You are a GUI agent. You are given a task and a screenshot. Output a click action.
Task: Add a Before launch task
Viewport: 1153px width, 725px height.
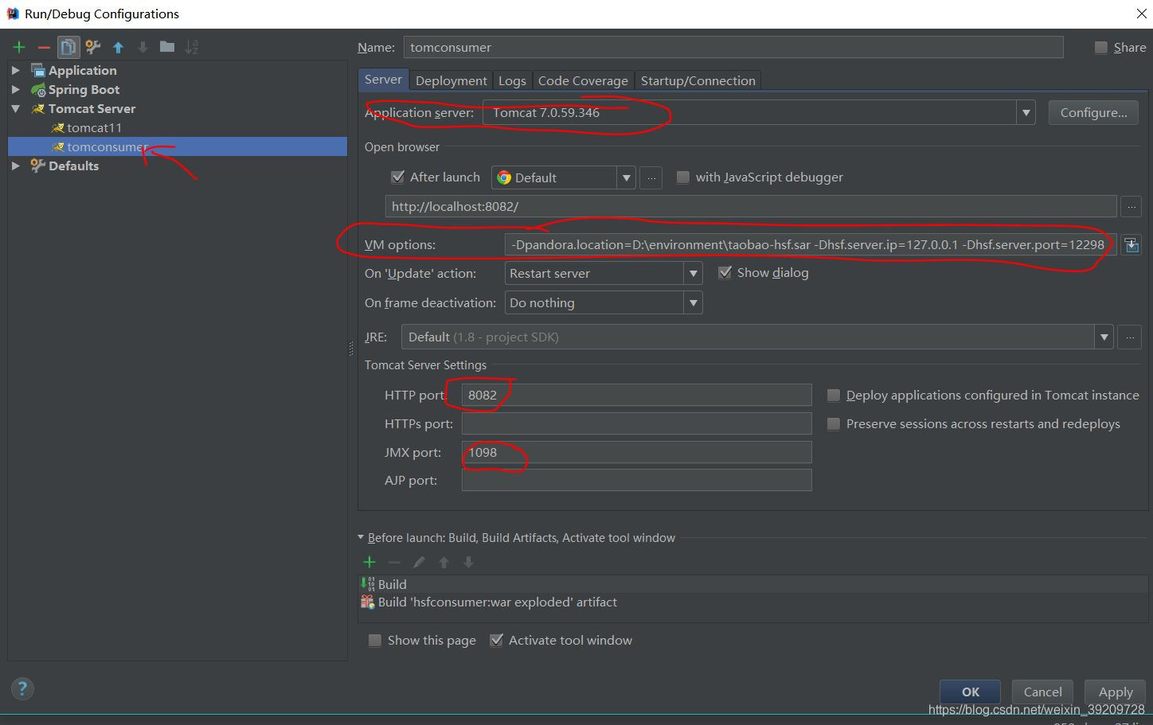[x=369, y=562]
